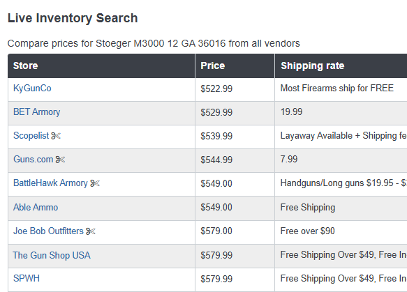
Task: Click the scissors icon beside Joe Bob Outfitters
Action: (91, 231)
